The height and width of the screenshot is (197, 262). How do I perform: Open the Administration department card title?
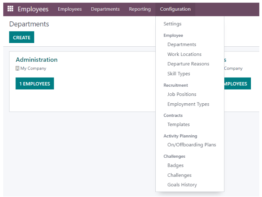tap(37, 60)
